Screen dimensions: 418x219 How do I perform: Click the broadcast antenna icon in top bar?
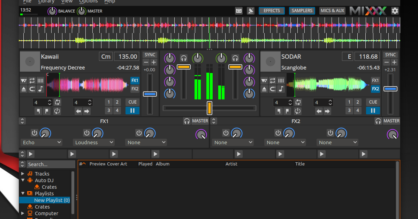pos(251,11)
